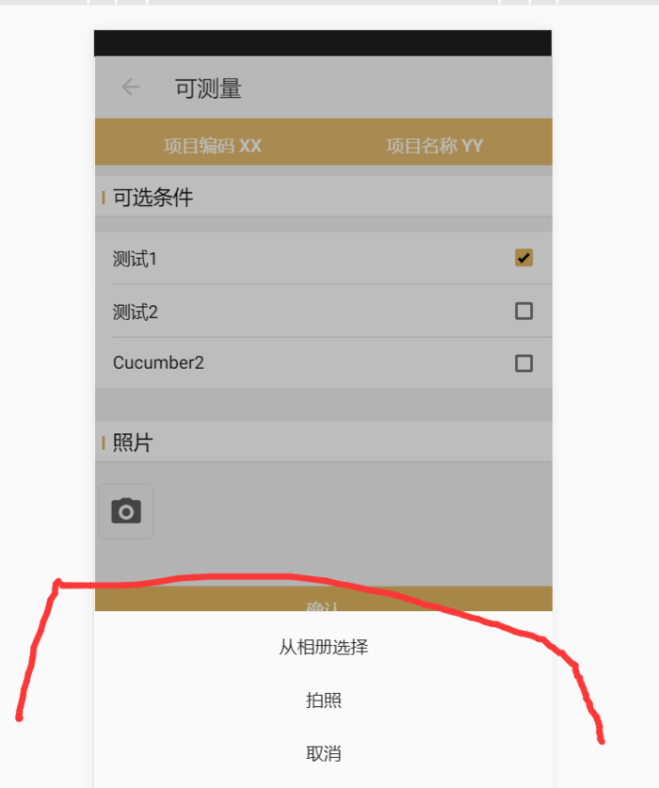Click the 项目名称 YY label

(x=435, y=146)
